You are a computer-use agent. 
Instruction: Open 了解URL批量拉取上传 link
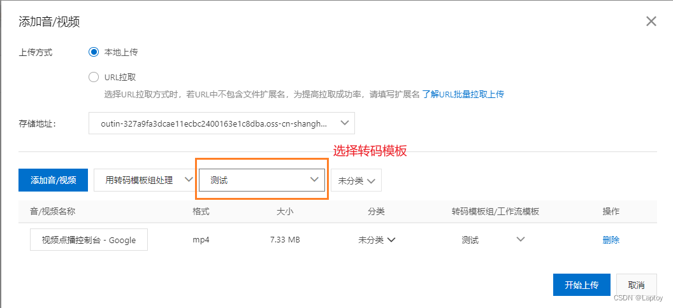click(463, 94)
